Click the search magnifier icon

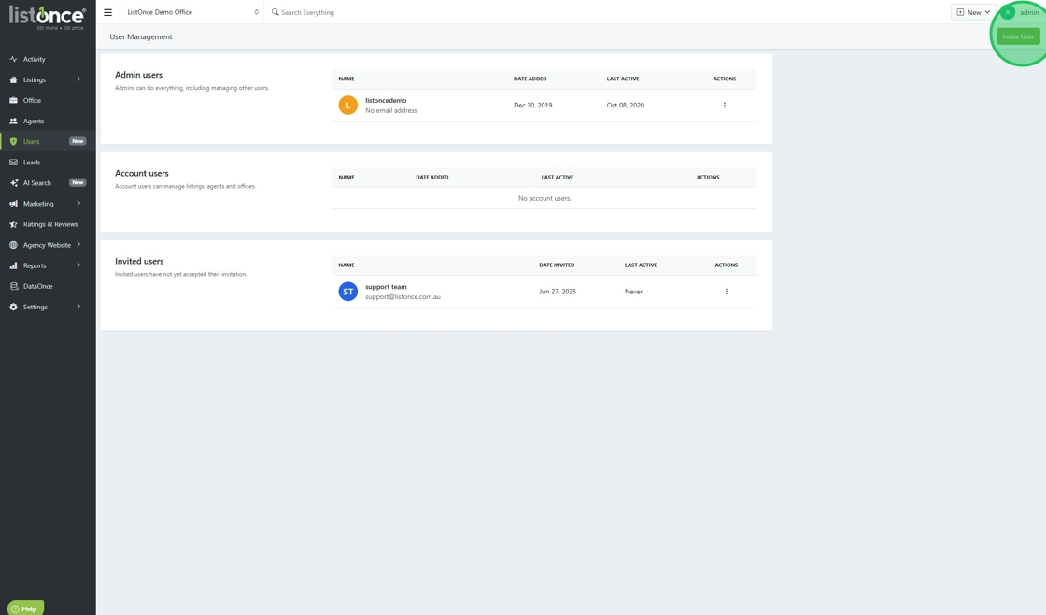[275, 12]
